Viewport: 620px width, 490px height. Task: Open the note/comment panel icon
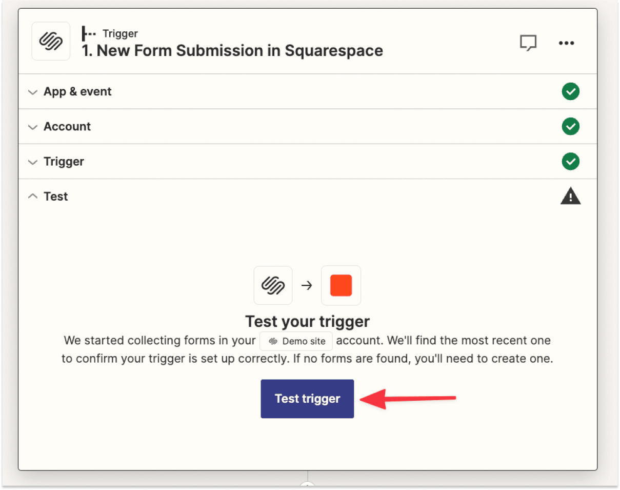coord(528,43)
